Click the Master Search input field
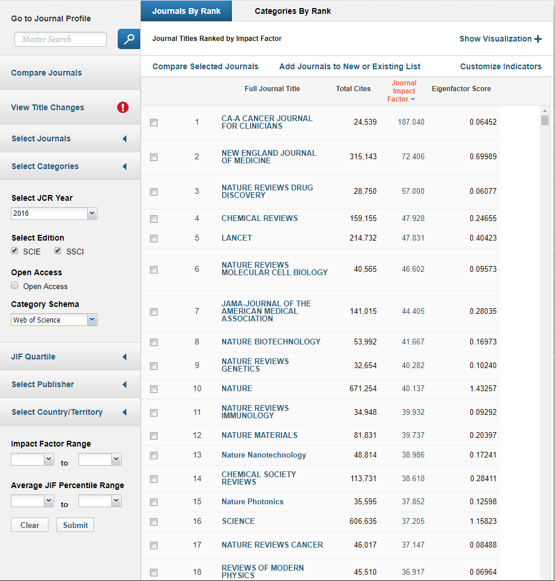 pos(61,39)
